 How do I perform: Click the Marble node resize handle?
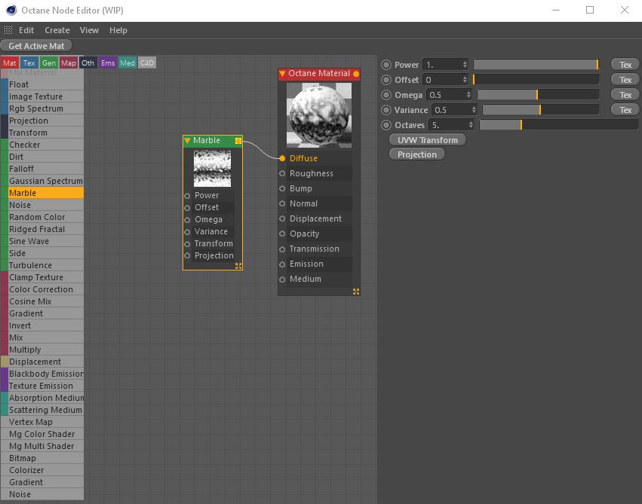tap(238, 266)
